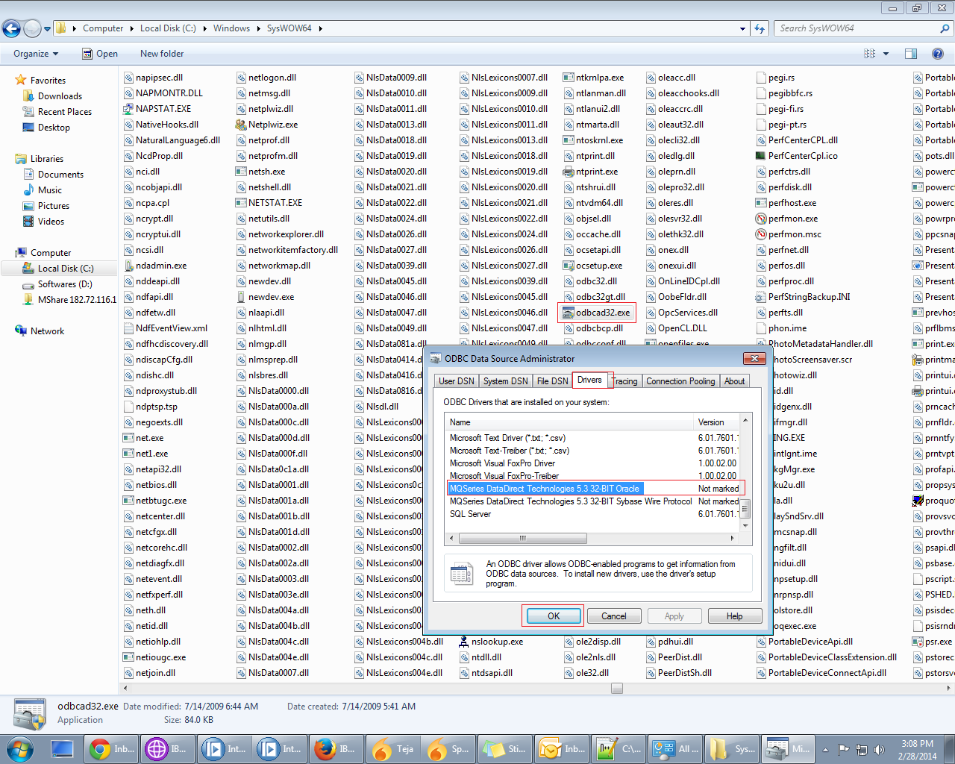Select Microsoft Visual FoxPro Driver row
The width and height of the screenshot is (955, 764).
coord(502,463)
